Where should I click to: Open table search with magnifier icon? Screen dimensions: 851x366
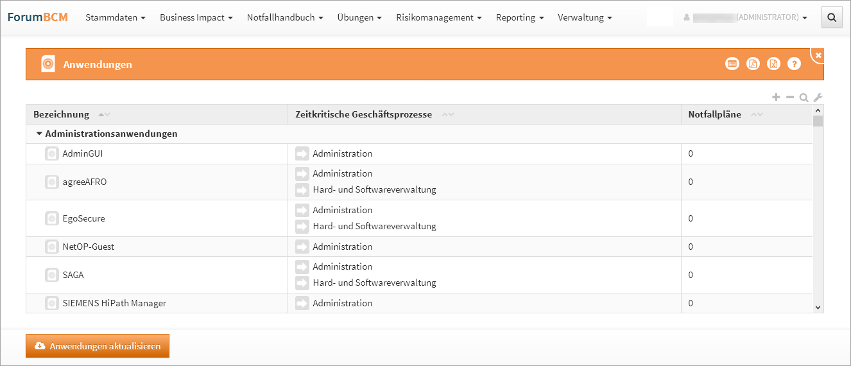[804, 98]
